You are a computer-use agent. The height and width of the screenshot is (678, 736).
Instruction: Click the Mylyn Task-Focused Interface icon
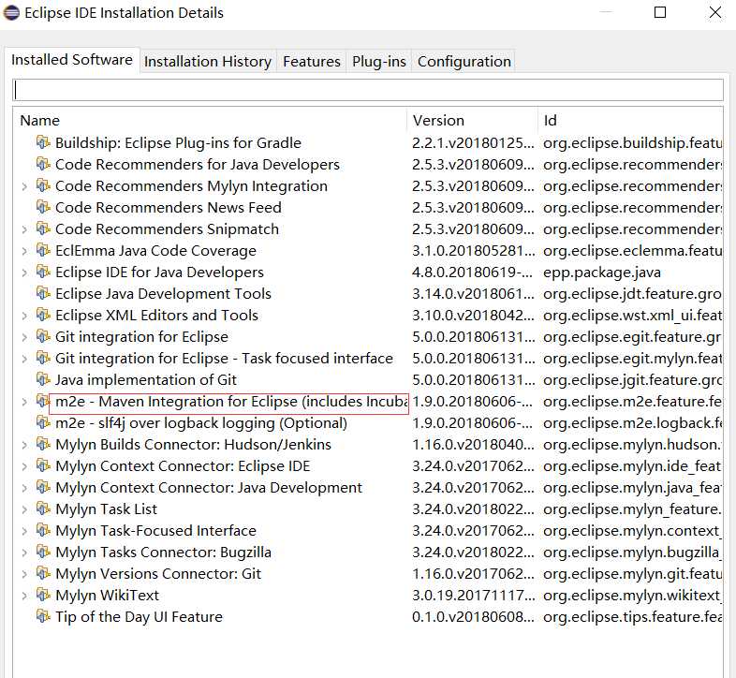point(43,530)
